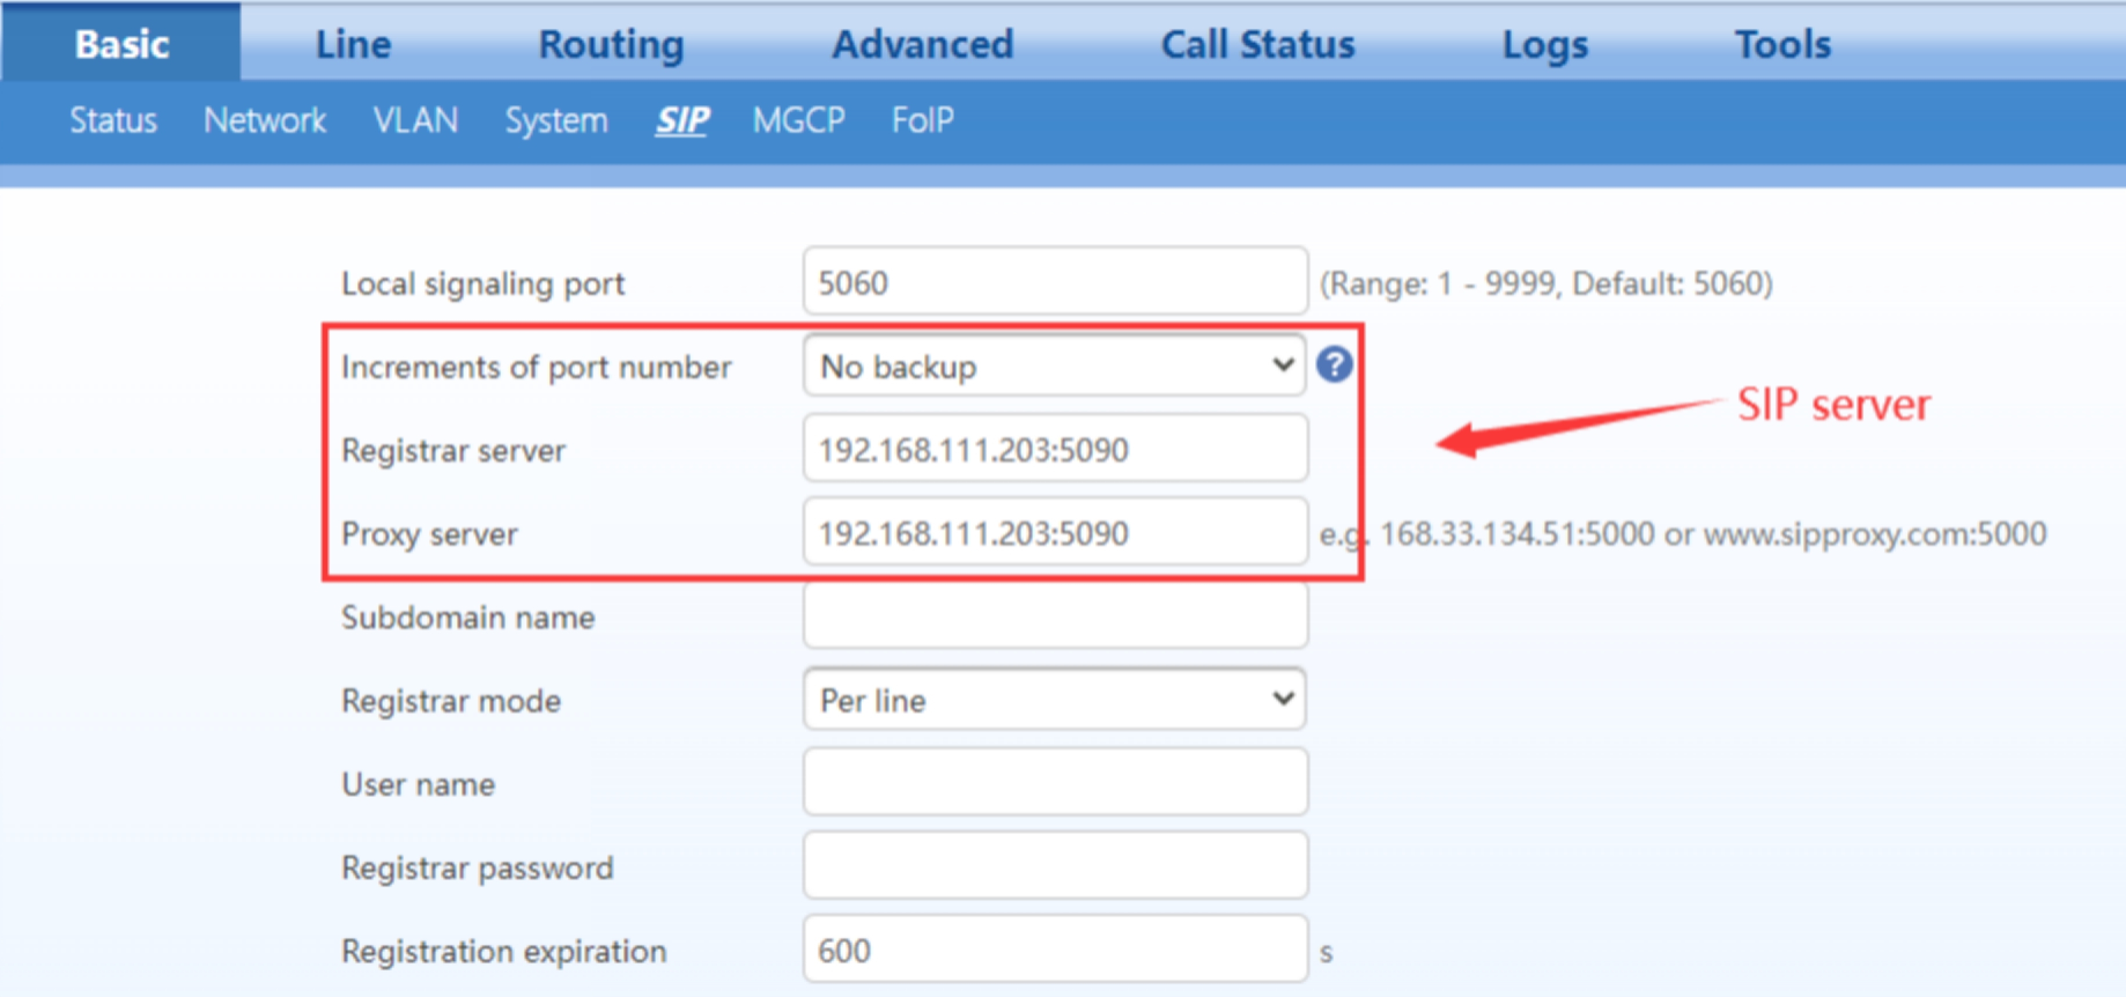The height and width of the screenshot is (997, 2126).
Task: Click the Subdomain name text box
Action: (x=1054, y=616)
